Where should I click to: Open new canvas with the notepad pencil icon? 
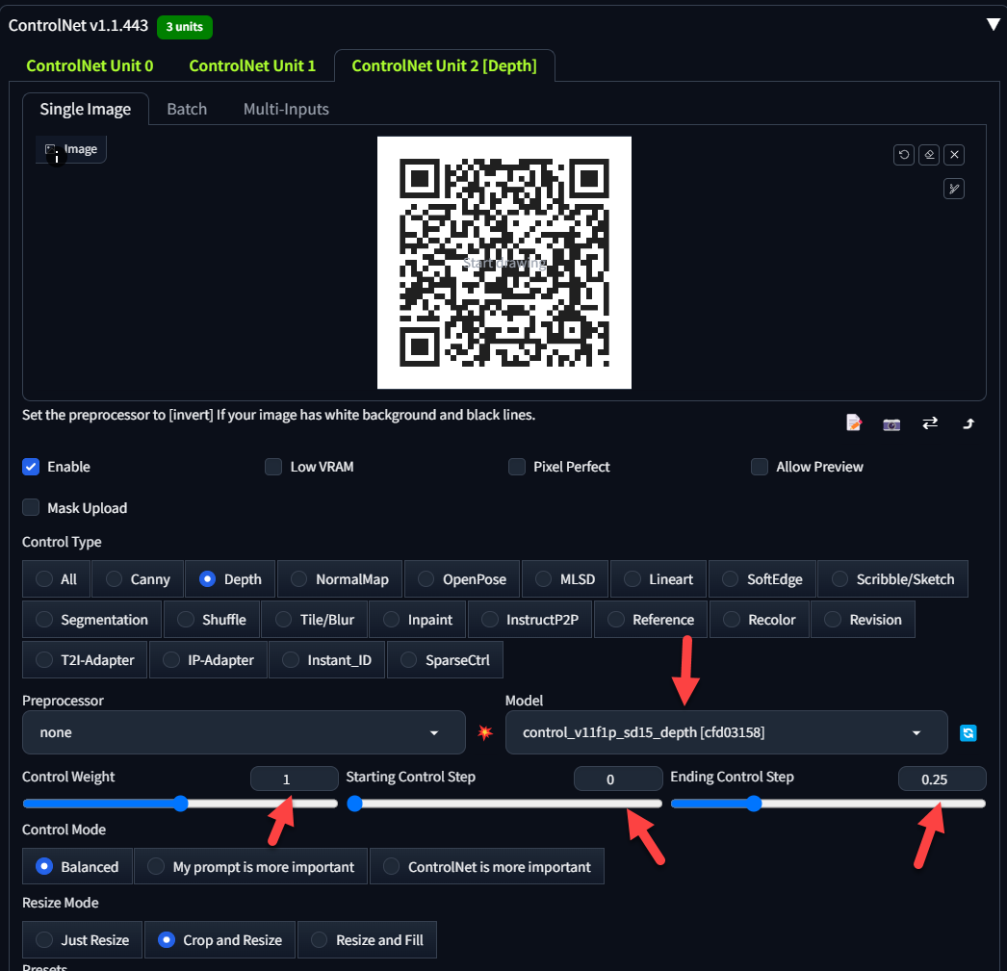pos(854,422)
